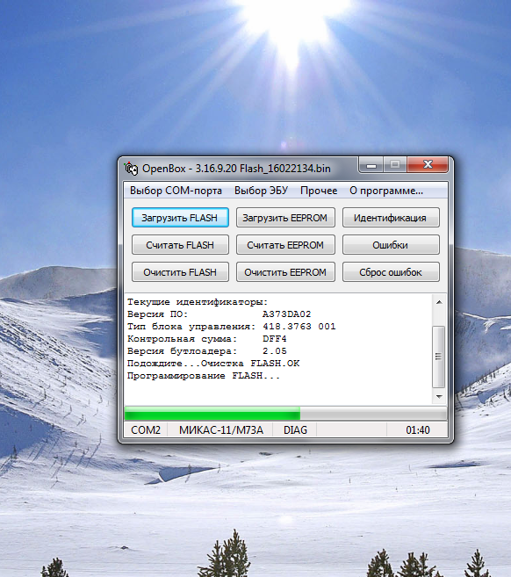This screenshot has width=511, height=577.
Task: Minimize the OpenBox window
Action: coord(371,164)
